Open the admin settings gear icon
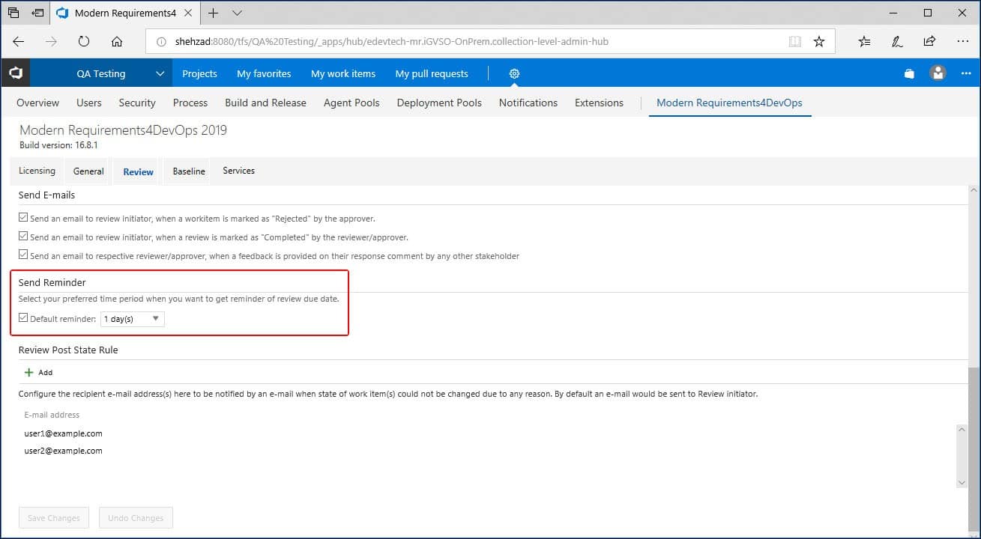This screenshot has height=539, width=981. 514,73
